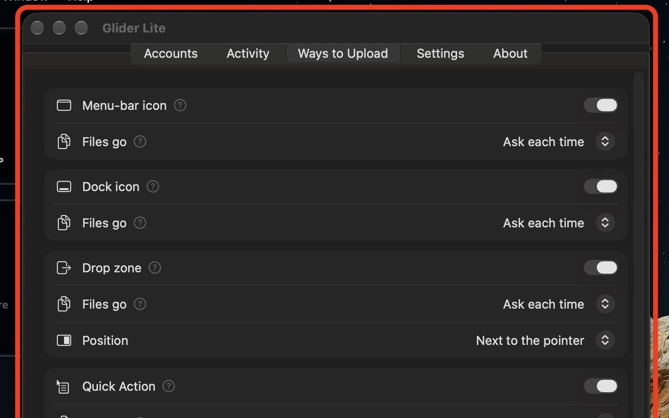This screenshot has height=418, width=669.
Task: Click the Menu-bar icon label text
Action: [x=124, y=105]
